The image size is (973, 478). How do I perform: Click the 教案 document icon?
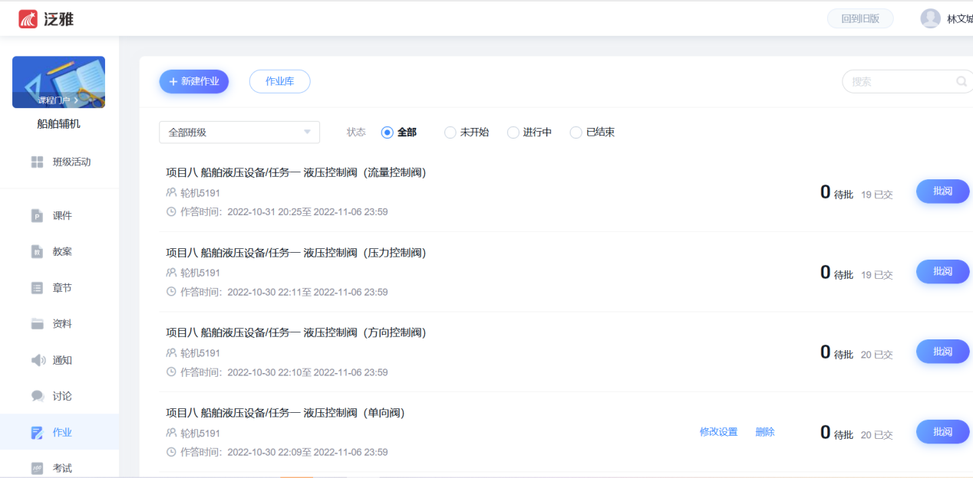tap(37, 251)
